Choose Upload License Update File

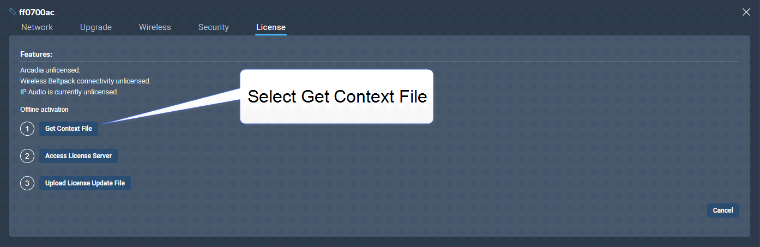[85, 183]
